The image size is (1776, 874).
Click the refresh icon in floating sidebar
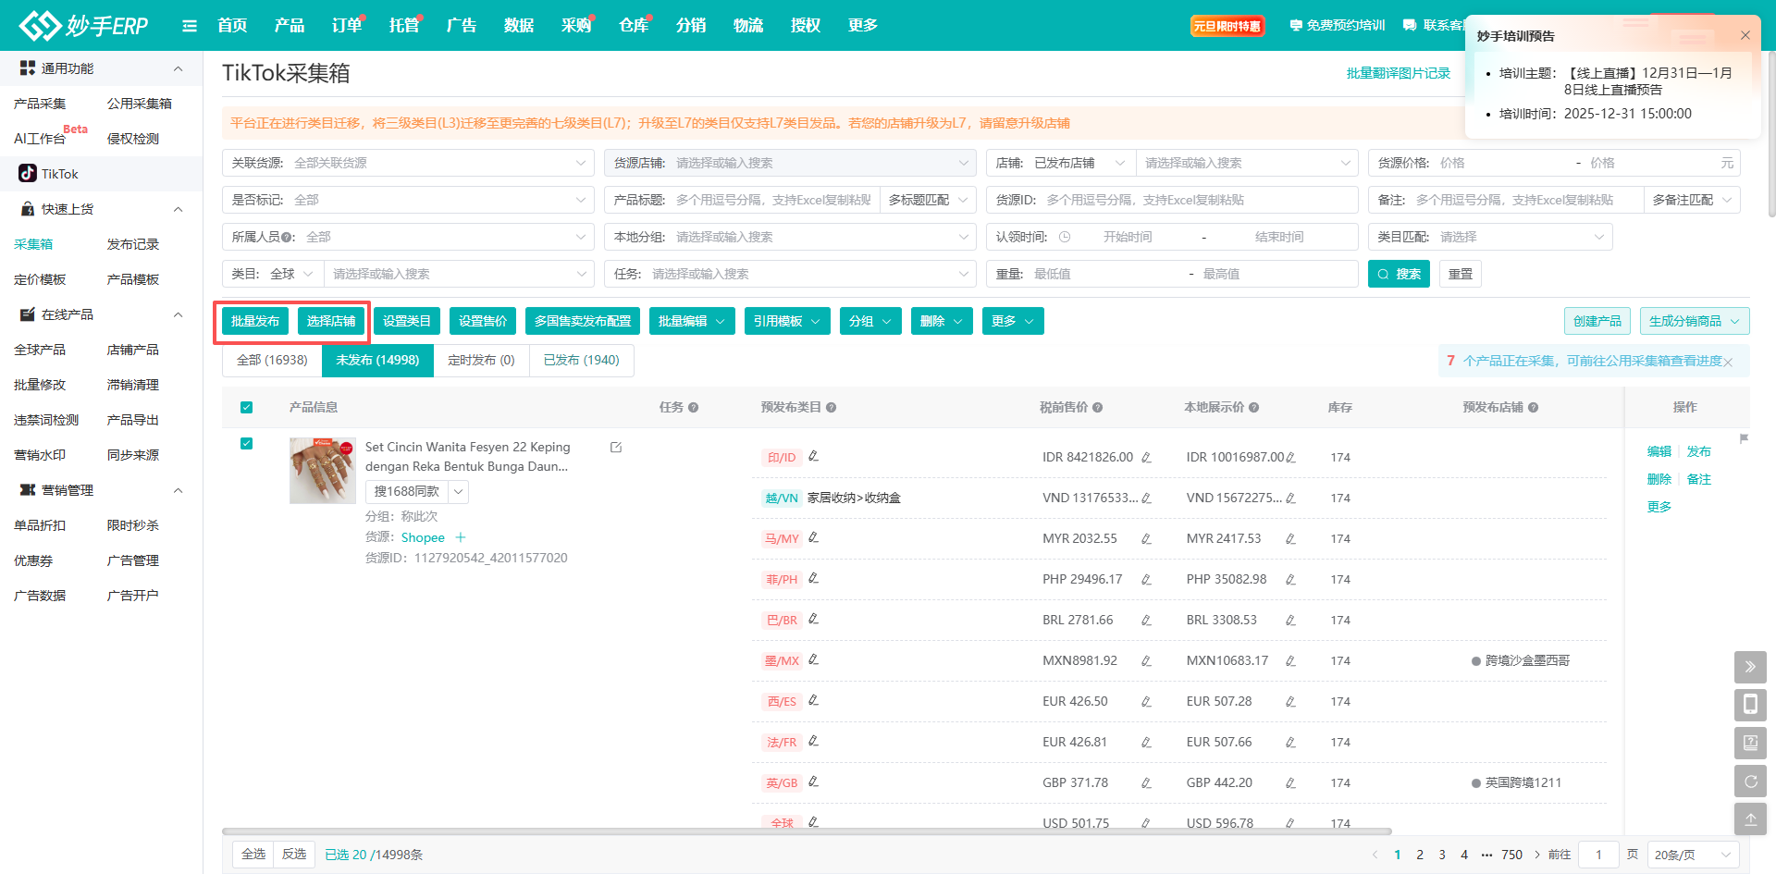[1749, 782]
